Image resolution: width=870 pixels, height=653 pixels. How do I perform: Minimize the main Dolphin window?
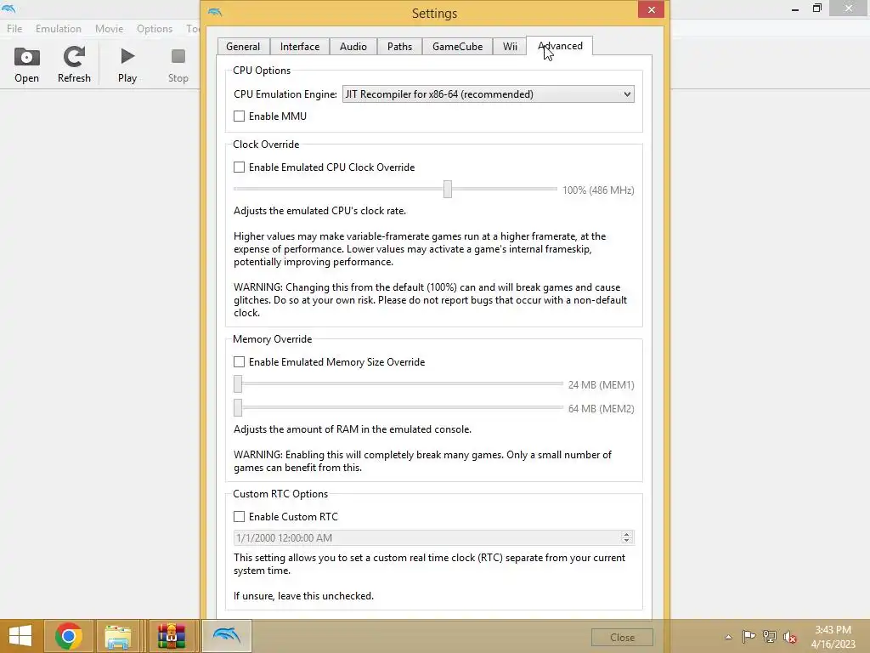click(795, 9)
